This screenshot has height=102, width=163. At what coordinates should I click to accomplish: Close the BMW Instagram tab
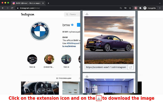click(43, 3)
